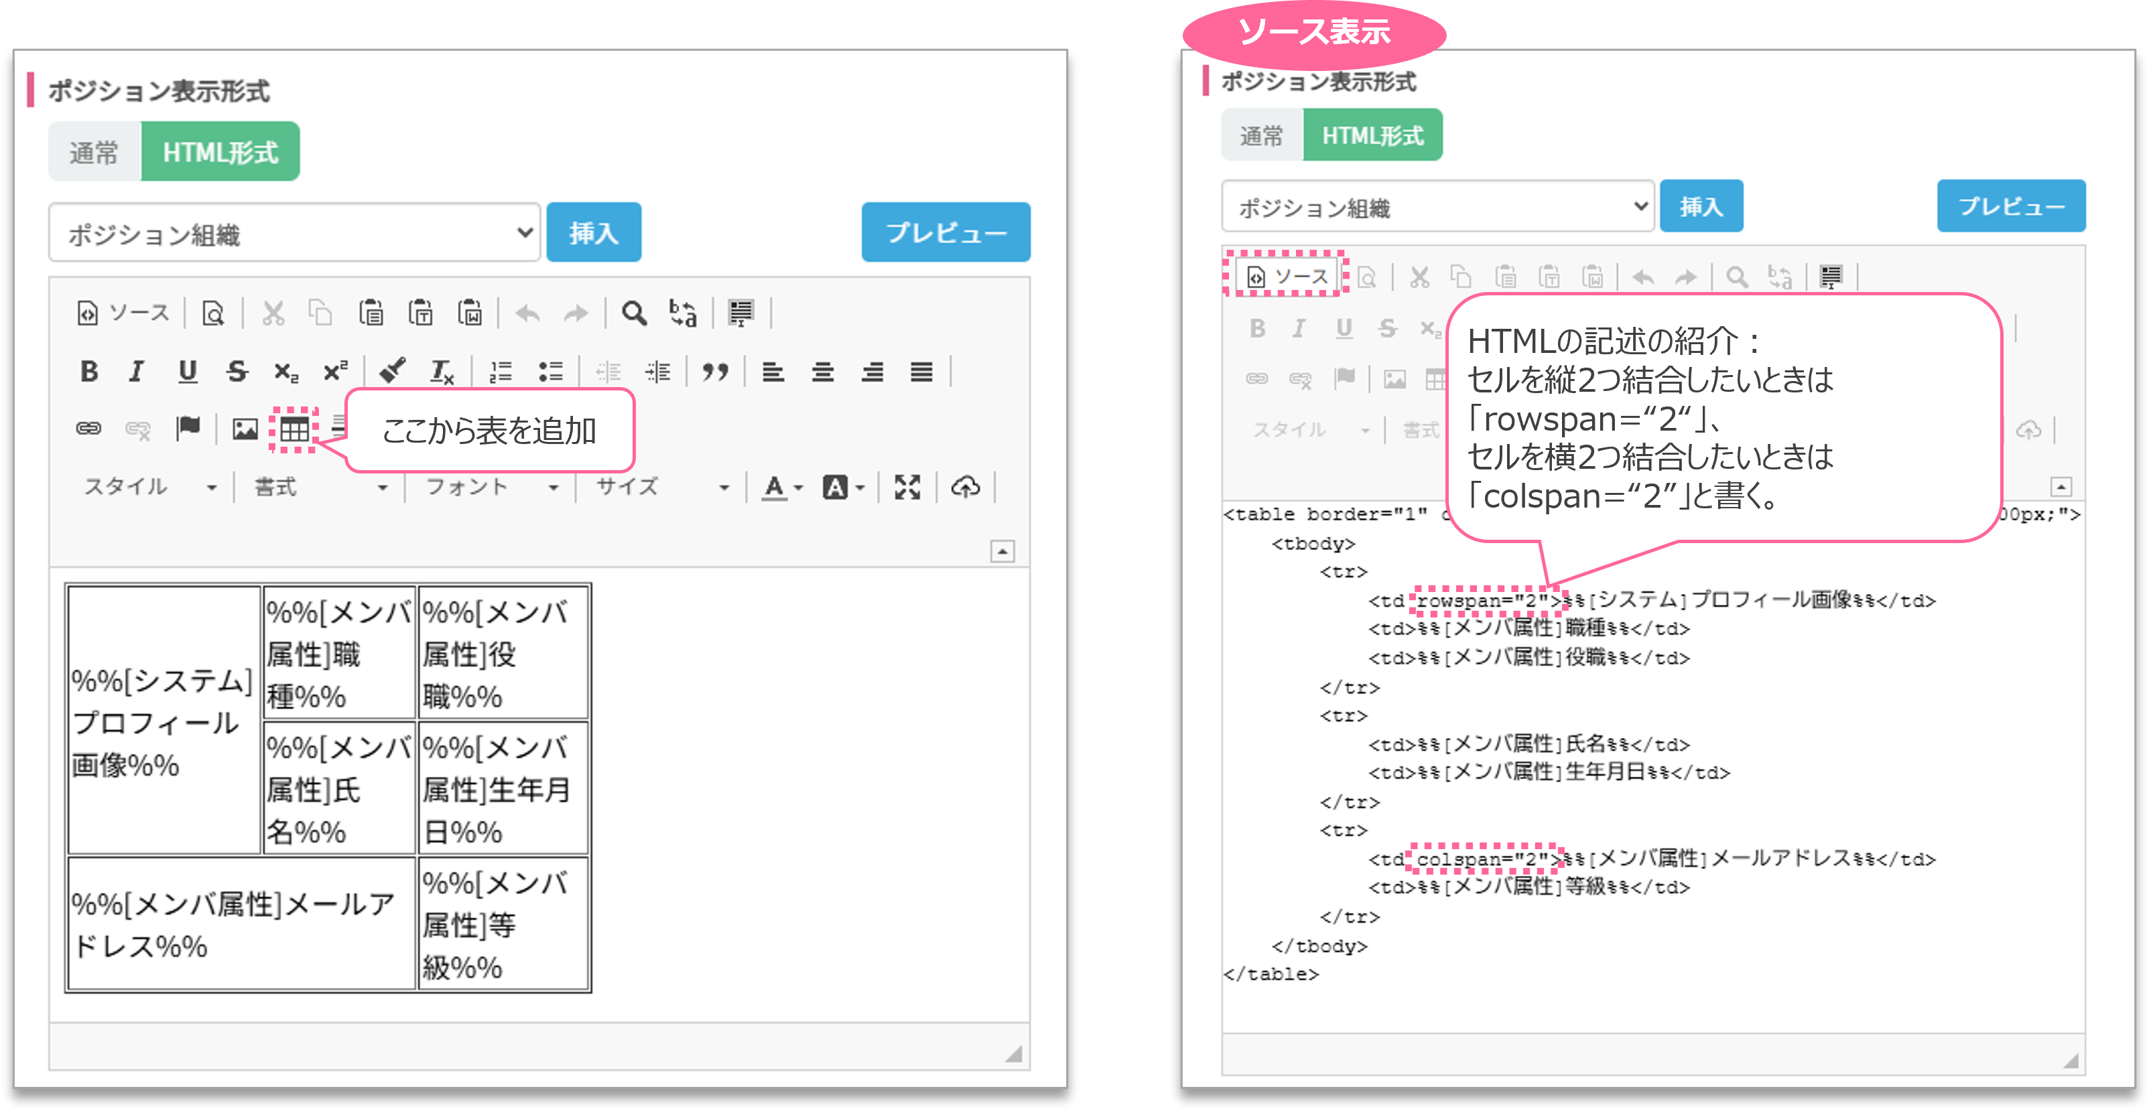Click the profile image cell in the table
Screen dimensions: 2149x1111
click(x=164, y=720)
